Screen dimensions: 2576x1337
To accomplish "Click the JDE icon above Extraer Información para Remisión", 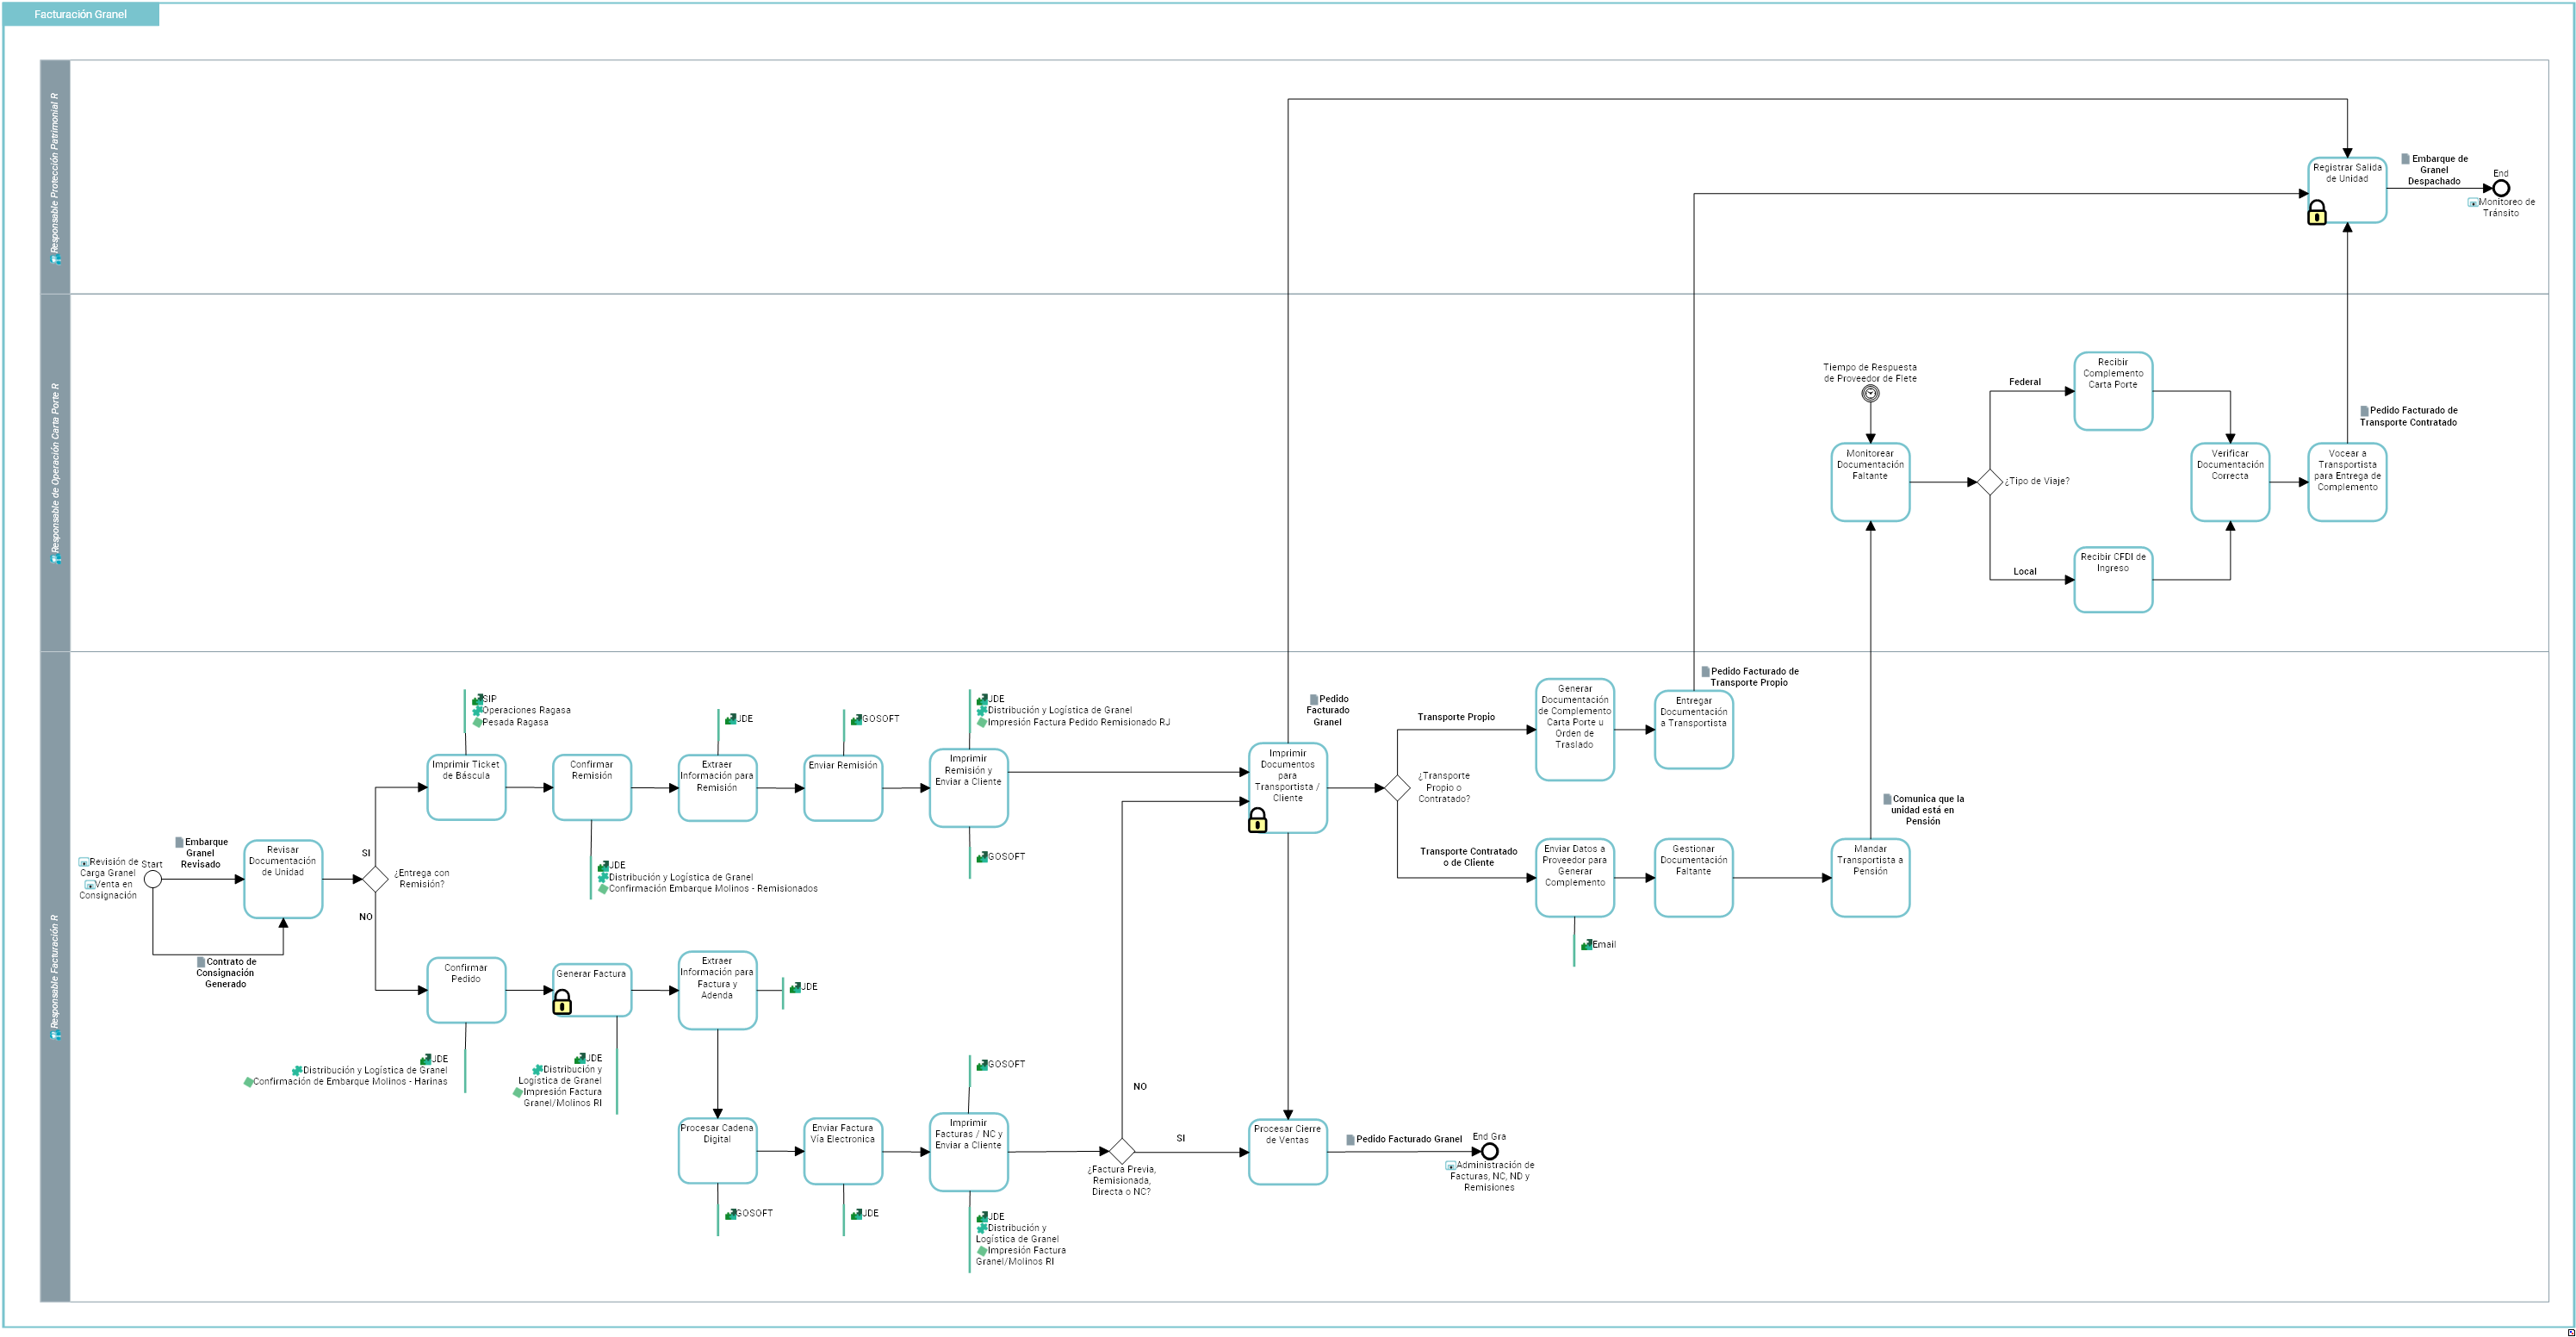I will click(x=731, y=719).
